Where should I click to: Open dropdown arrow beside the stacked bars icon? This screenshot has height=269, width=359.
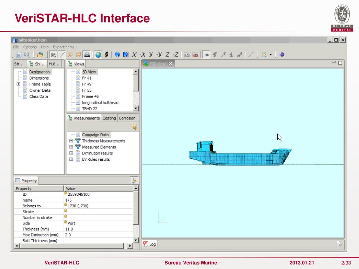pyautogui.click(x=271, y=55)
